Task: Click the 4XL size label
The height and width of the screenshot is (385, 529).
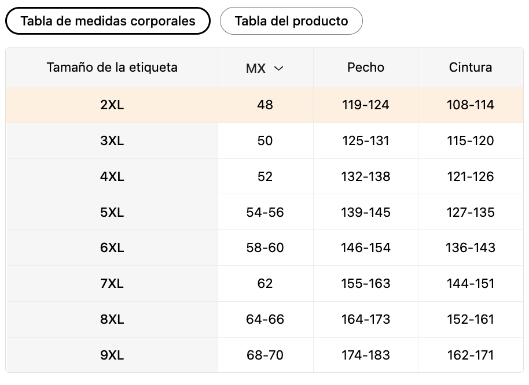Action: click(112, 177)
